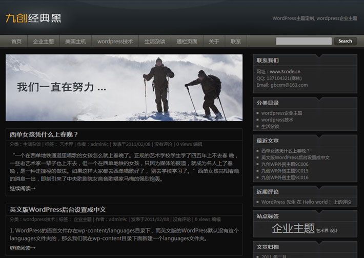Screen dimensions: 364x258
Task: Open wordpress企业主题 in 分类目录
Action: 281,113
